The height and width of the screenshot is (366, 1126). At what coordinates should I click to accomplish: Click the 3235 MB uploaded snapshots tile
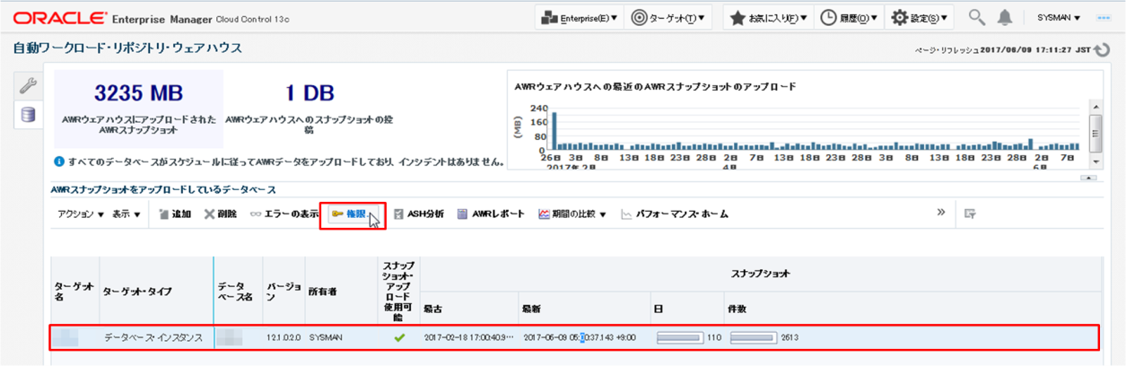pyautogui.click(x=139, y=109)
